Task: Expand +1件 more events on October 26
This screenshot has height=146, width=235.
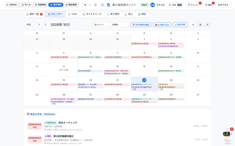Action: click(x=54, y=104)
